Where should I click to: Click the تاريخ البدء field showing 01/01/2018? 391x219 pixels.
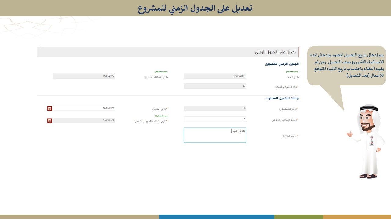tap(215, 76)
